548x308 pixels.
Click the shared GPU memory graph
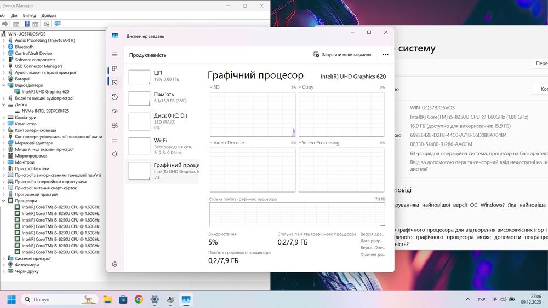coord(297,214)
